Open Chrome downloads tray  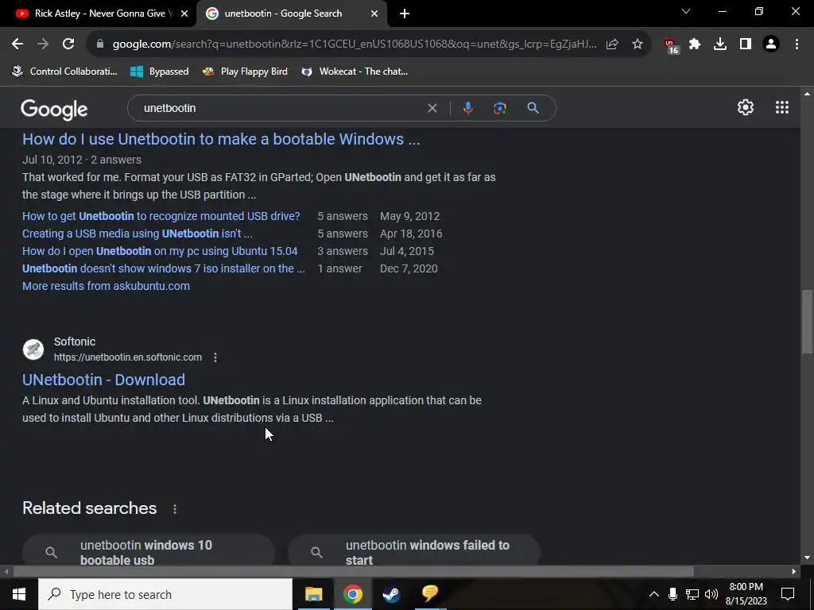coord(720,44)
